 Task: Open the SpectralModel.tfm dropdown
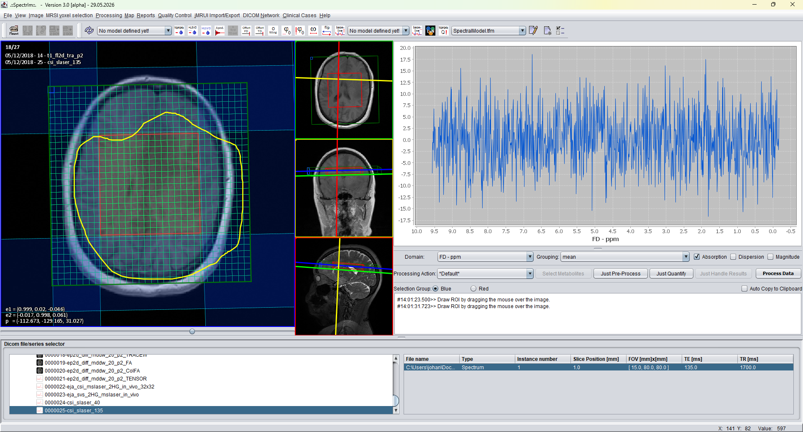(x=488, y=31)
